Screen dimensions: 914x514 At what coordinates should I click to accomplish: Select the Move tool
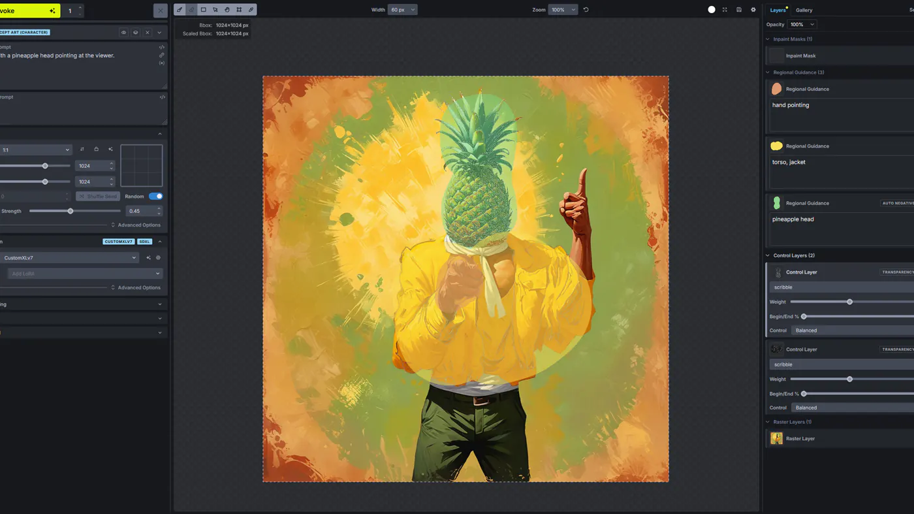tap(215, 10)
